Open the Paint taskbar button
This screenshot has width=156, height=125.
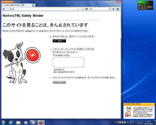pyautogui.click(x=33, y=123)
